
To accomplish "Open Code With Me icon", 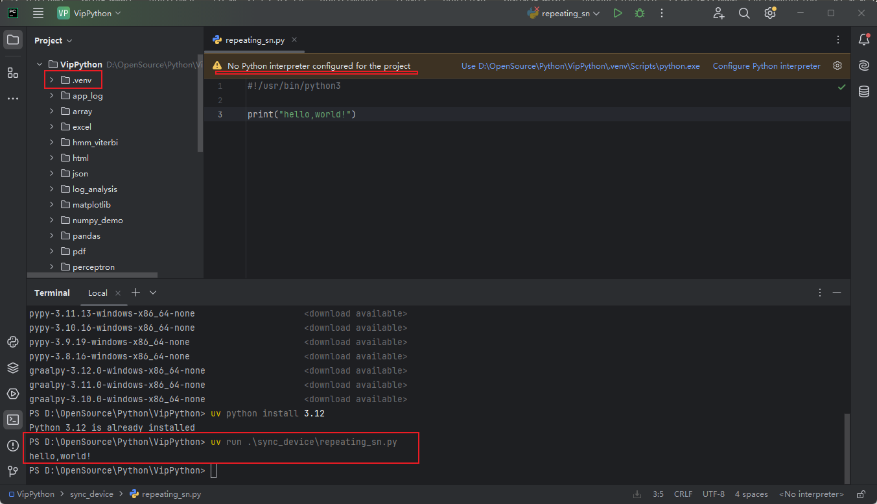I will tap(719, 13).
